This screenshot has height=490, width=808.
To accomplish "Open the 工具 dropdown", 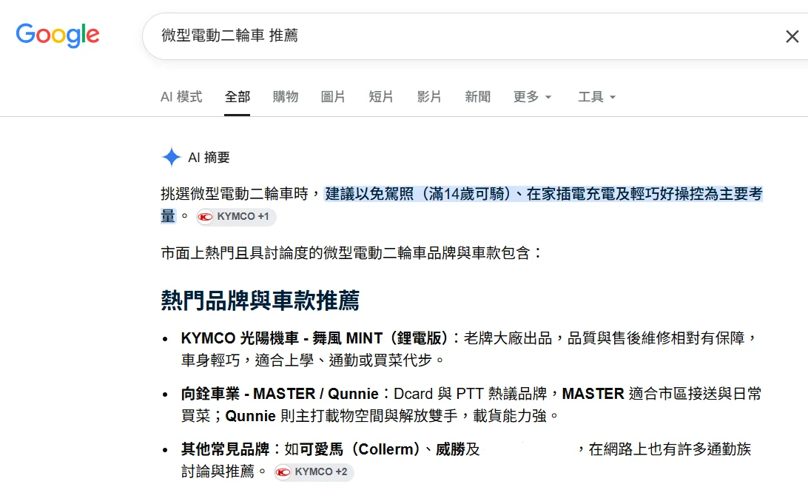I will [x=596, y=97].
